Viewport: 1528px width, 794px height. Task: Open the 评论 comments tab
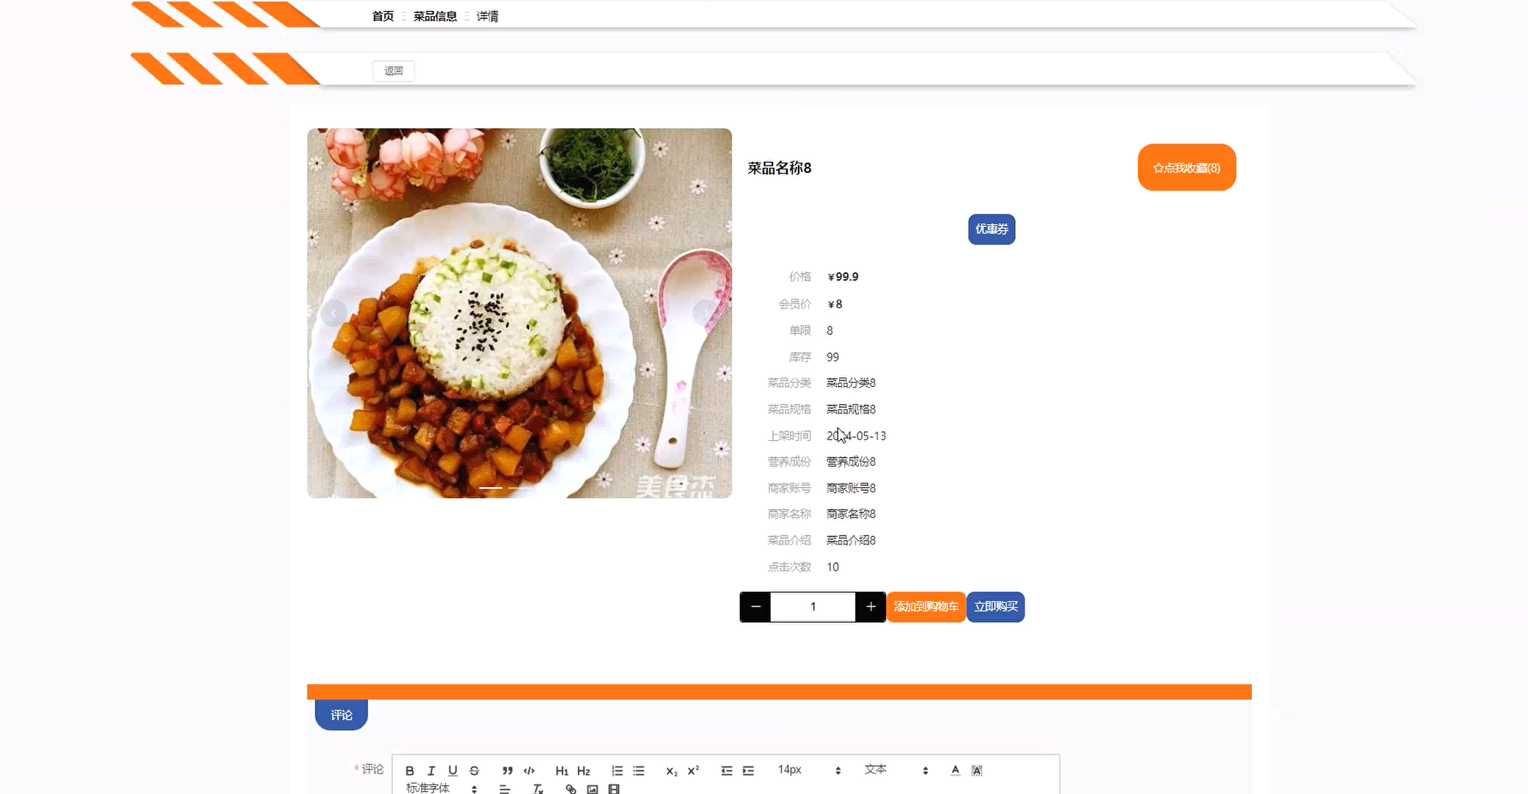pos(342,715)
